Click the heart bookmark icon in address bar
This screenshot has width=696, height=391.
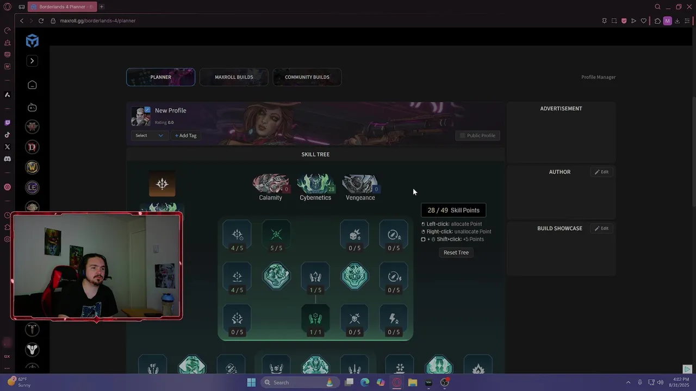(644, 21)
